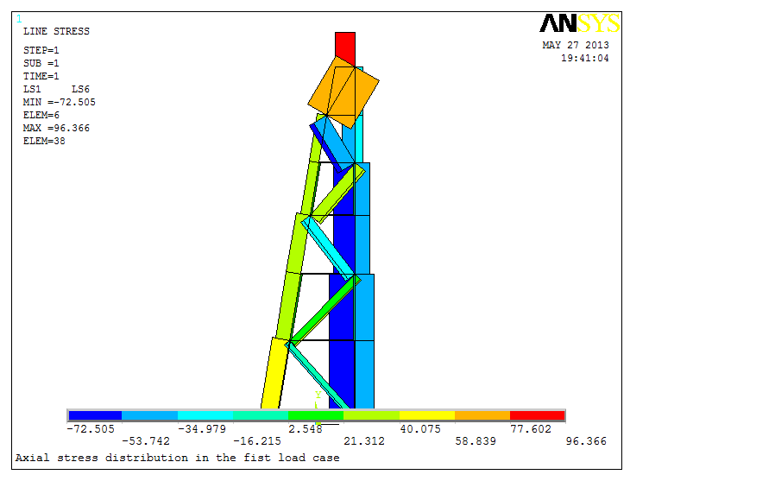
Task: Click the 'MIN =-72.505' value
Action: (x=60, y=102)
